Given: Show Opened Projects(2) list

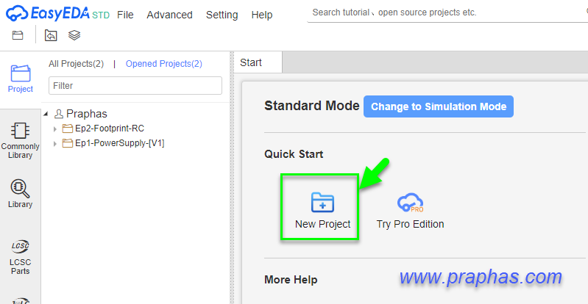Looking at the screenshot, I should (x=164, y=64).
